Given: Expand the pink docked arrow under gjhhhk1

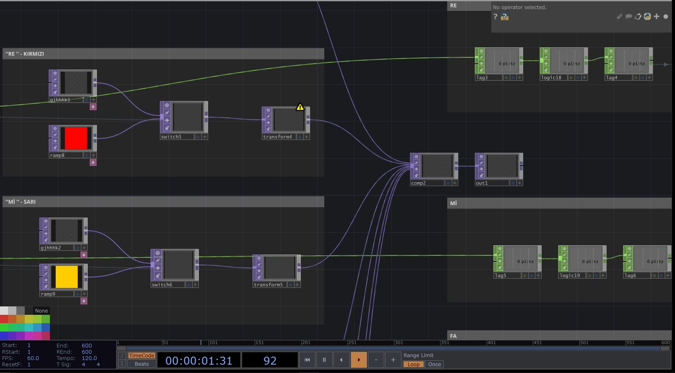Looking at the screenshot, I should tap(93, 107).
